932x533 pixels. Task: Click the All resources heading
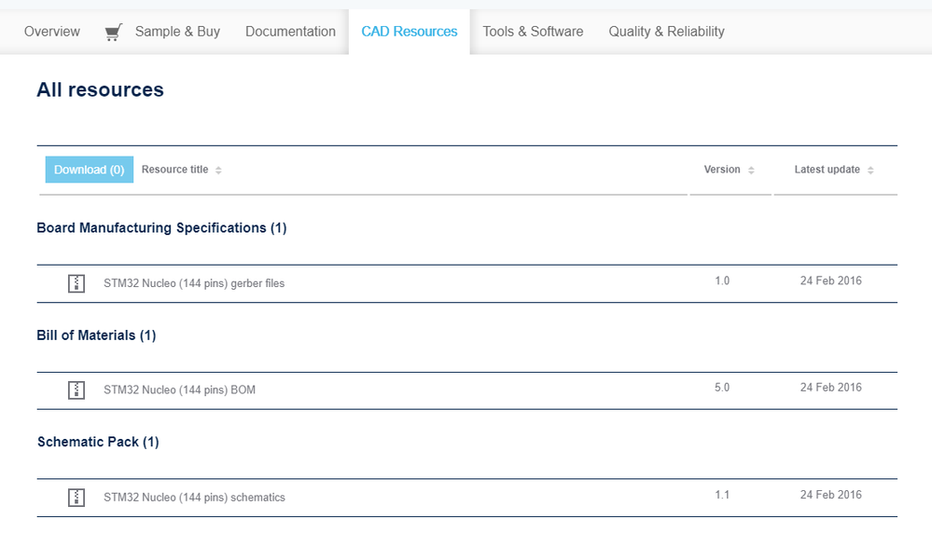click(x=101, y=89)
